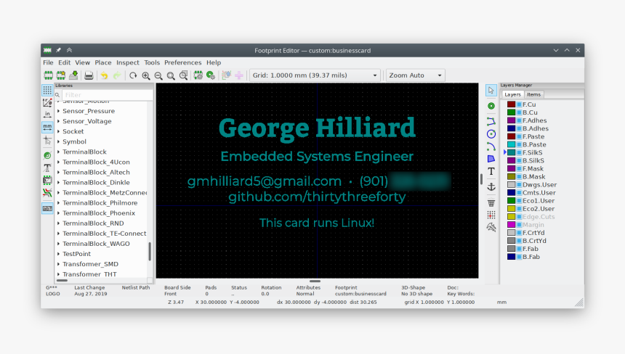The image size is (625, 354).
Task: Select the Delete items tool
Action: pos(491,203)
